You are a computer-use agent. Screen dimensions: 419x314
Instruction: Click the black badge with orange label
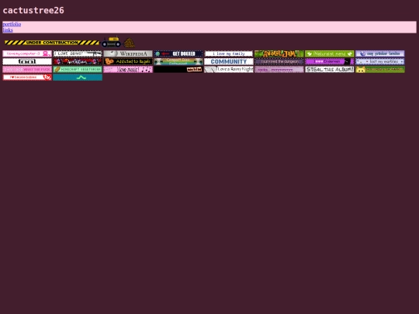click(178, 70)
